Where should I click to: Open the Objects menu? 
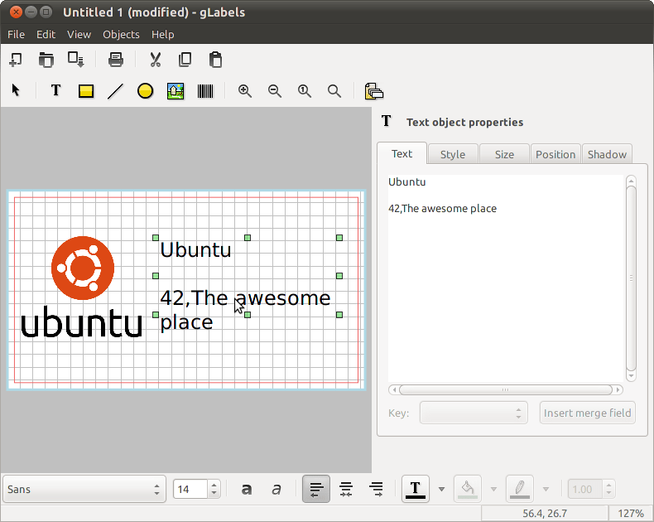[x=121, y=34]
